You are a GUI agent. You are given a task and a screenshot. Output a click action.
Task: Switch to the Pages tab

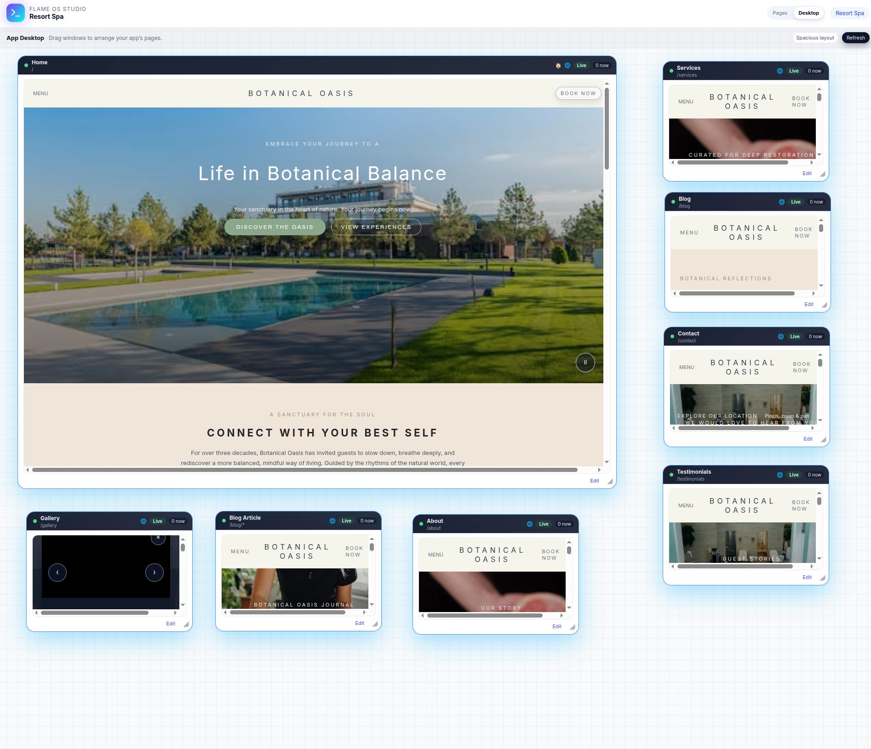click(779, 13)
